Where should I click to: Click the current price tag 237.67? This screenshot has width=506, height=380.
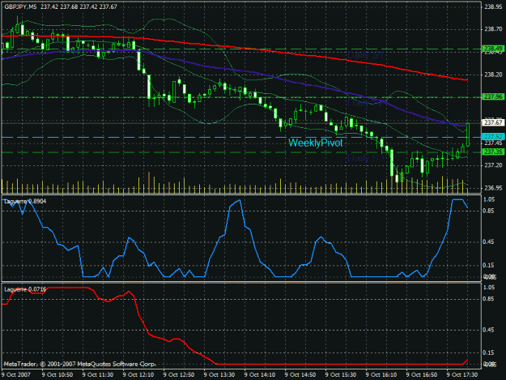493,122
